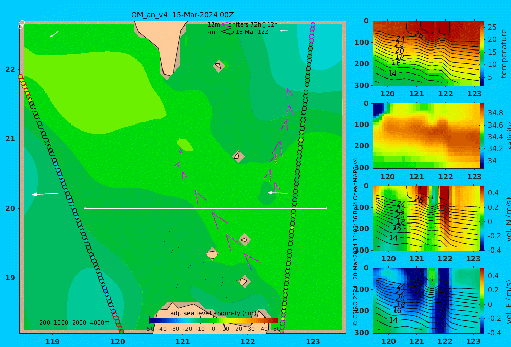Image resolution: width=511 pixels, height=347 pixels.
Task: Click the "© CSIRO 2024" vertical credit
Action: coord(355,305)
